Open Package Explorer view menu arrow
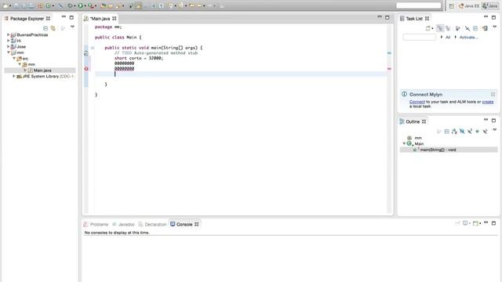This screenshot has height=282, width=502. [73, 27]
